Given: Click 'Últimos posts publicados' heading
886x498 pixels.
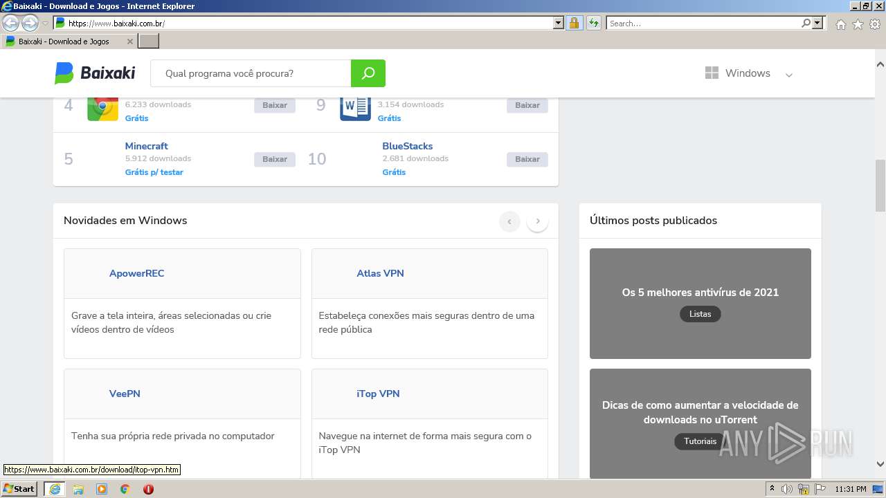Looking at the screenshot, I should pyautogui.click(x=653, y=221).
